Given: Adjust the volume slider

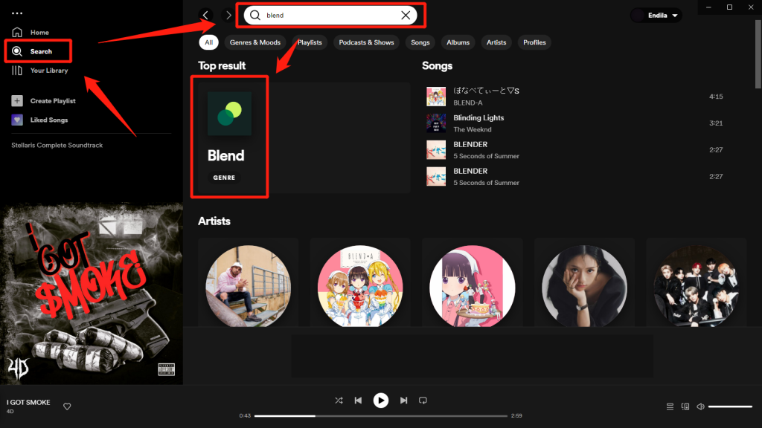Looking at the screenshot, I should (730, 406).
